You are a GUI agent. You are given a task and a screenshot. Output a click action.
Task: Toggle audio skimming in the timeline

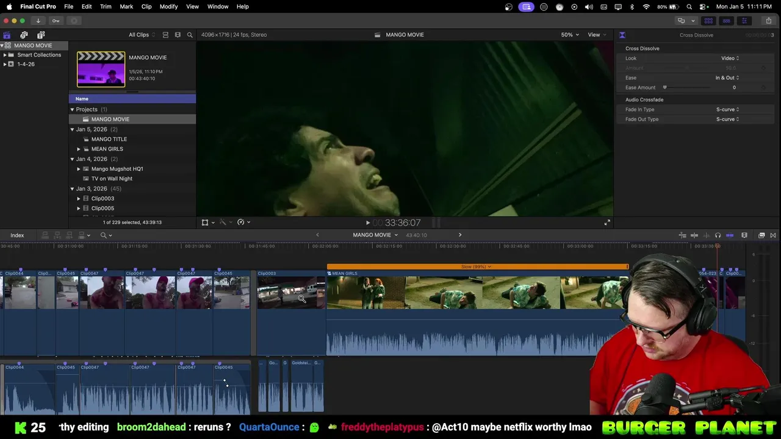pyautogui.click(x=706, y=235)
